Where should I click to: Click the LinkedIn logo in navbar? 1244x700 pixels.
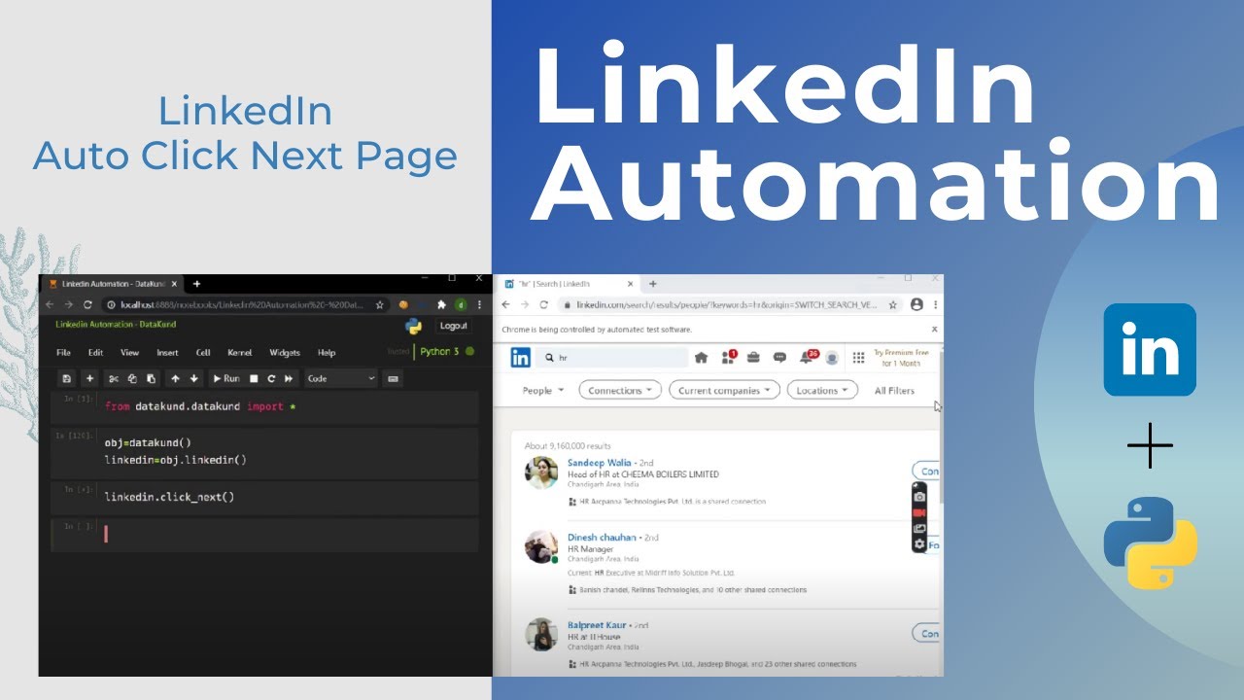(521, 358)
